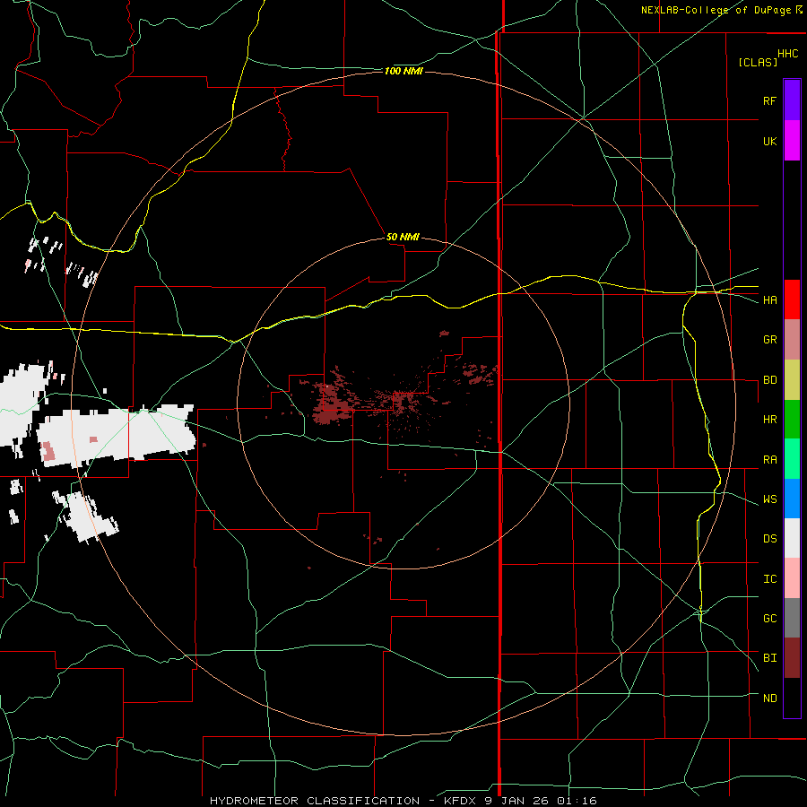Click the HYDROMETEOR CLASSIFICATION title text

(x=315, y=801)
